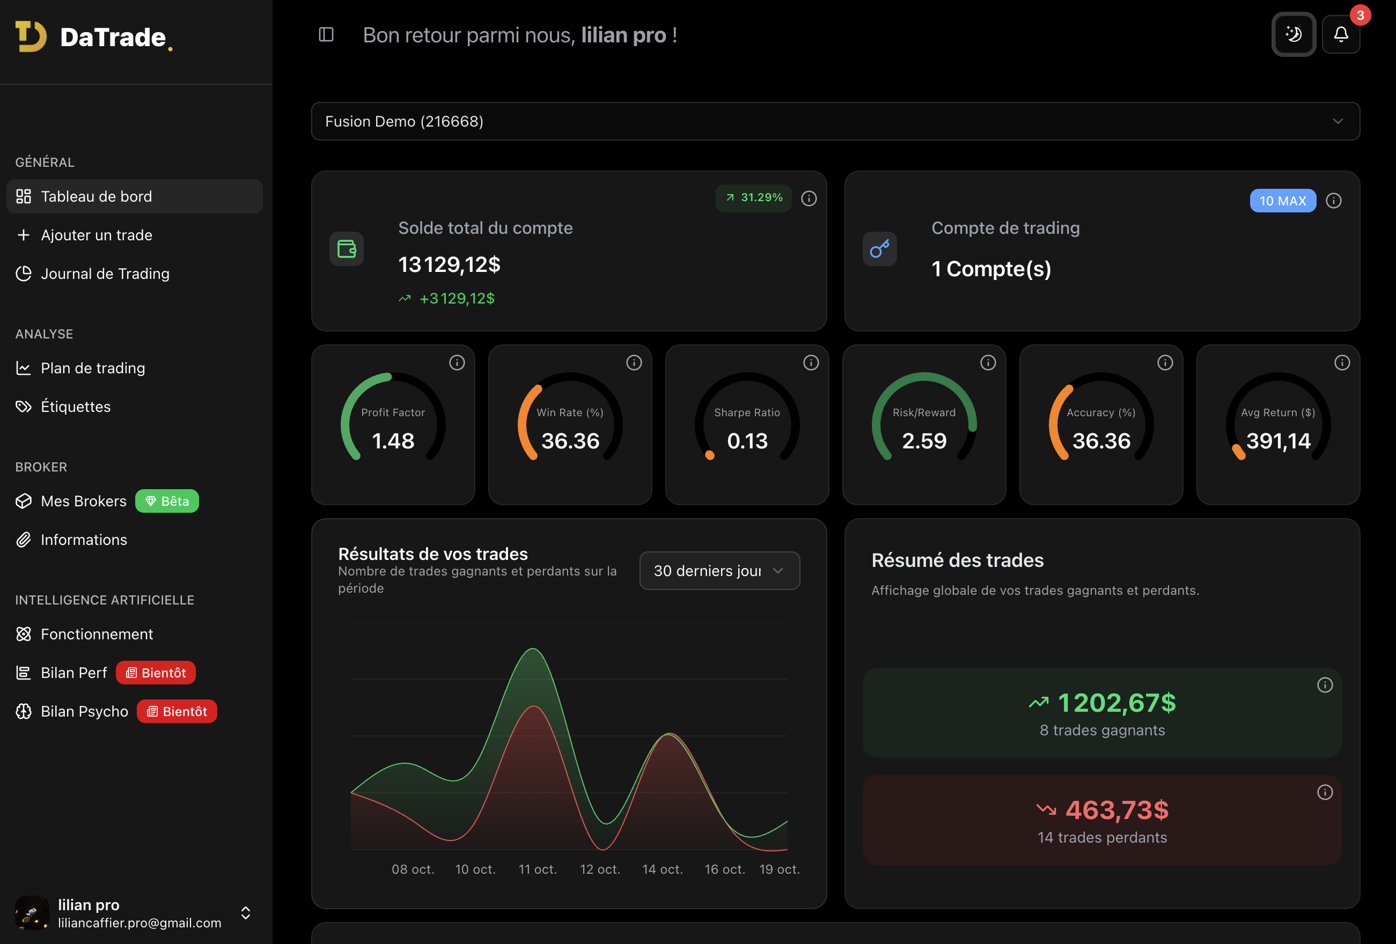Screen dimensions: 1396x944
Task: Click the info icon on Avg Return card
Action: [x=1341, y=363]
